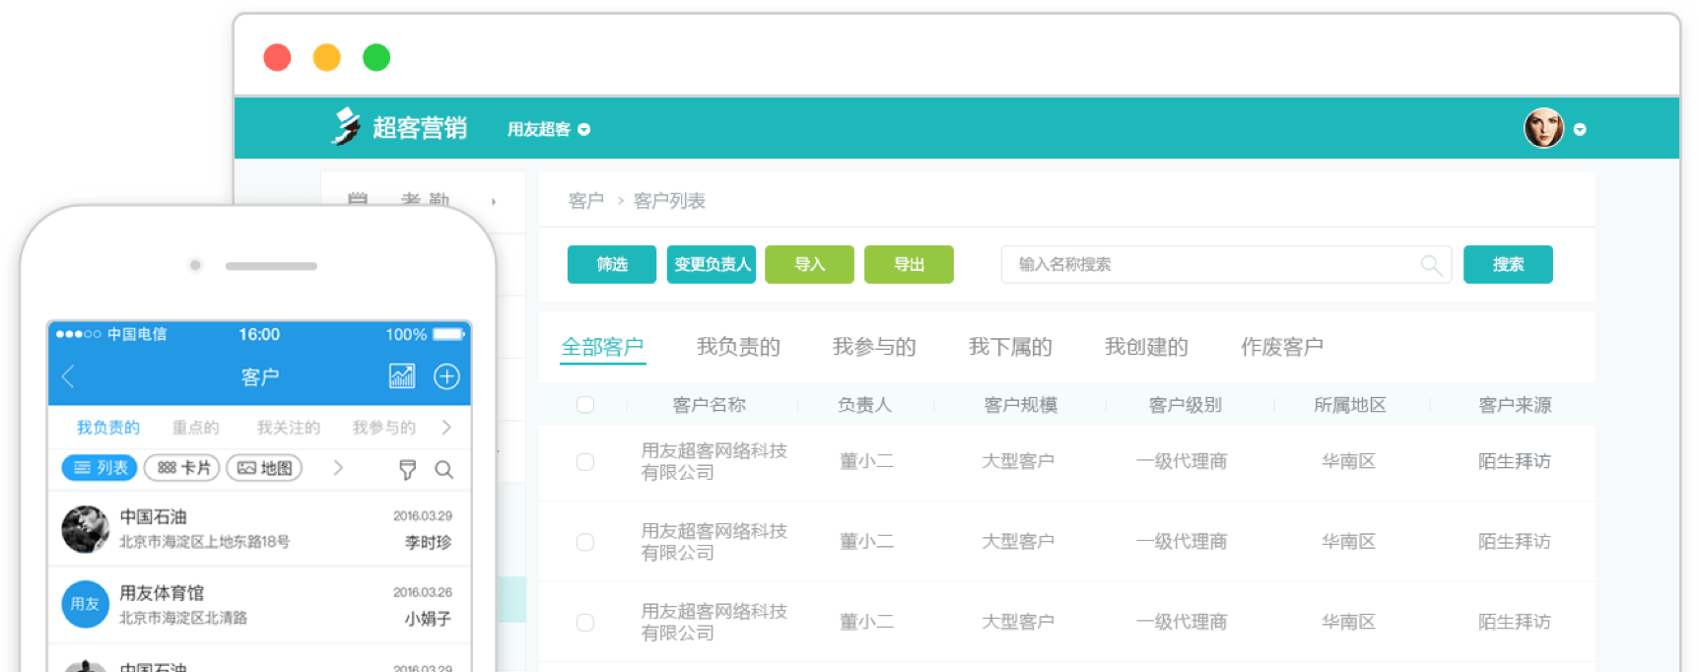Tap the 中国石油 avatar photo on phone
Viewport: 1699px width, 672px height.
click(86, 529)
